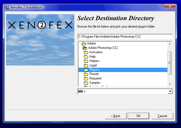The height and width of the screenshot is (128, 181).
Task: Click the Plug-Ins folder icon
Action: (x=86, y=70)
